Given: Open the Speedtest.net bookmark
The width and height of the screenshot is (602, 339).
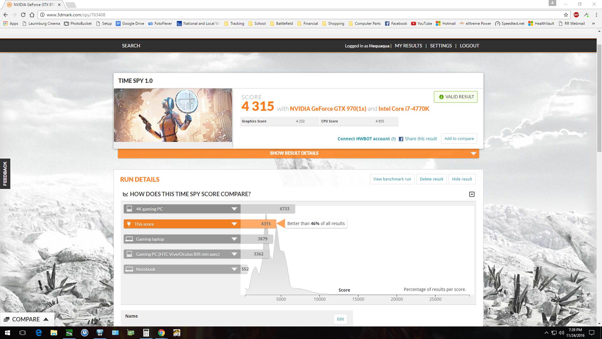Looking at the screenshot, I should point(510,24).
